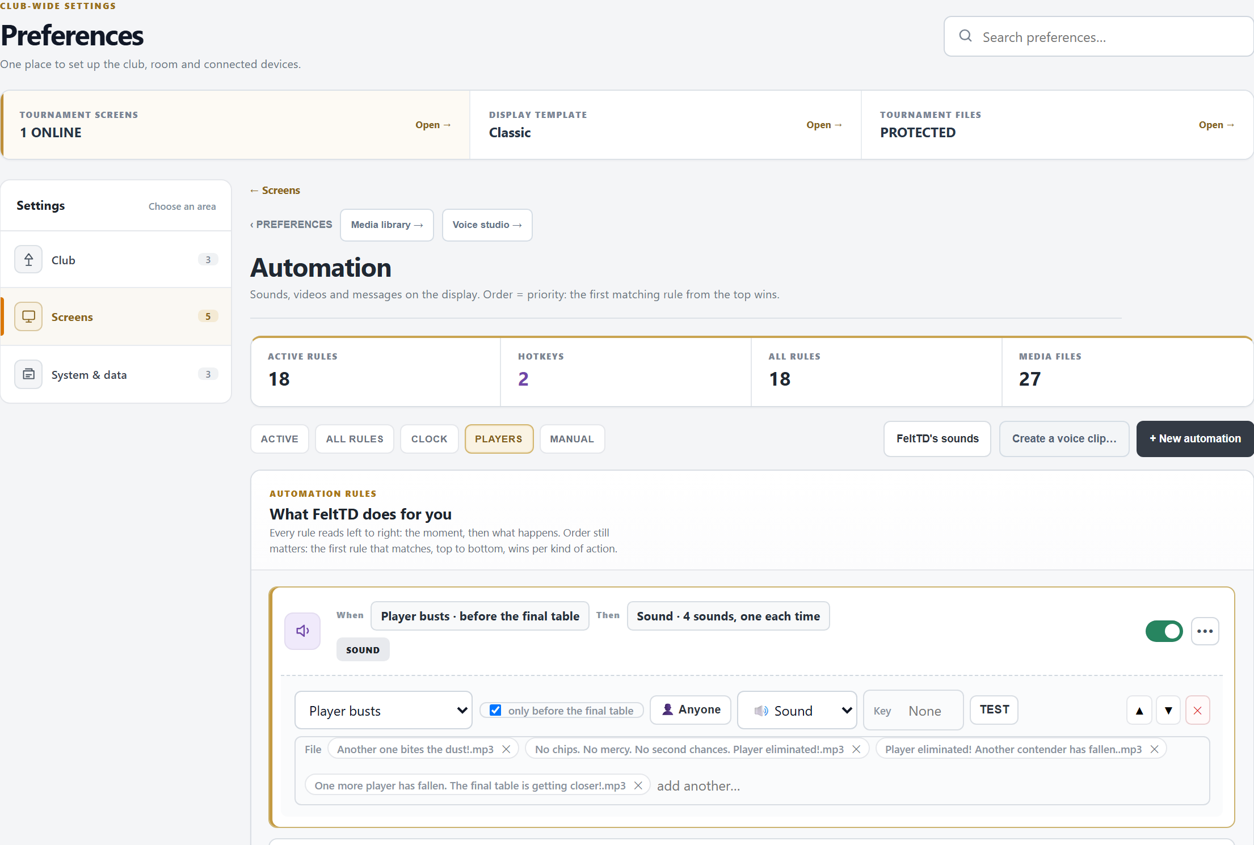1254x845 pixels.
Task: Click the Club sidebar icon
Action: coord(28,260)
